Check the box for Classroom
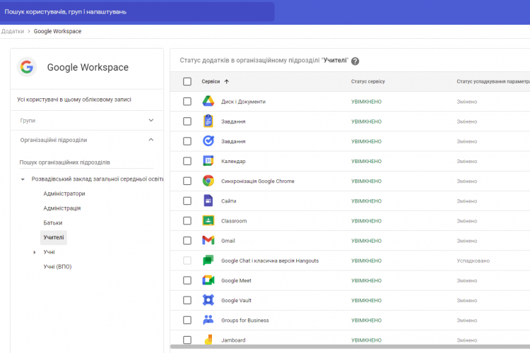 187,221
